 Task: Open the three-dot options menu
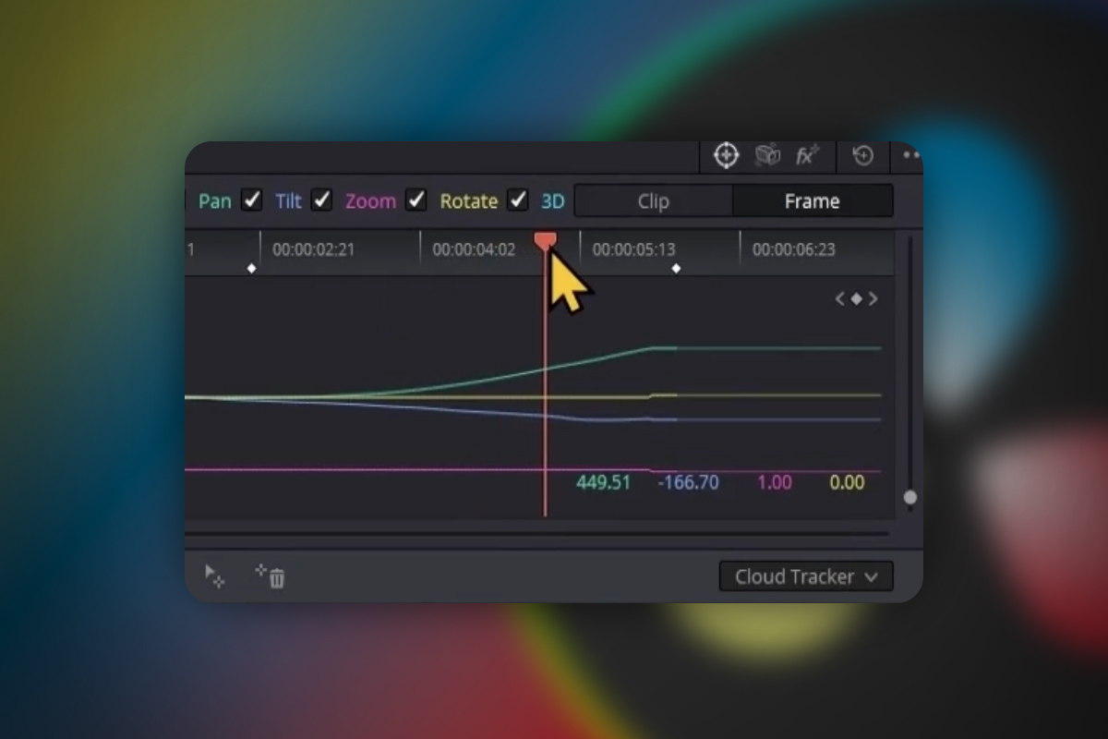911,155
